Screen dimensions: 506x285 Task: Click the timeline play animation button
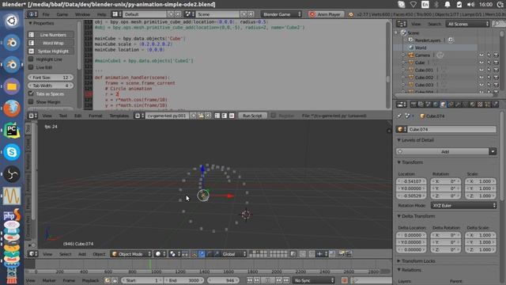point(268,280)
